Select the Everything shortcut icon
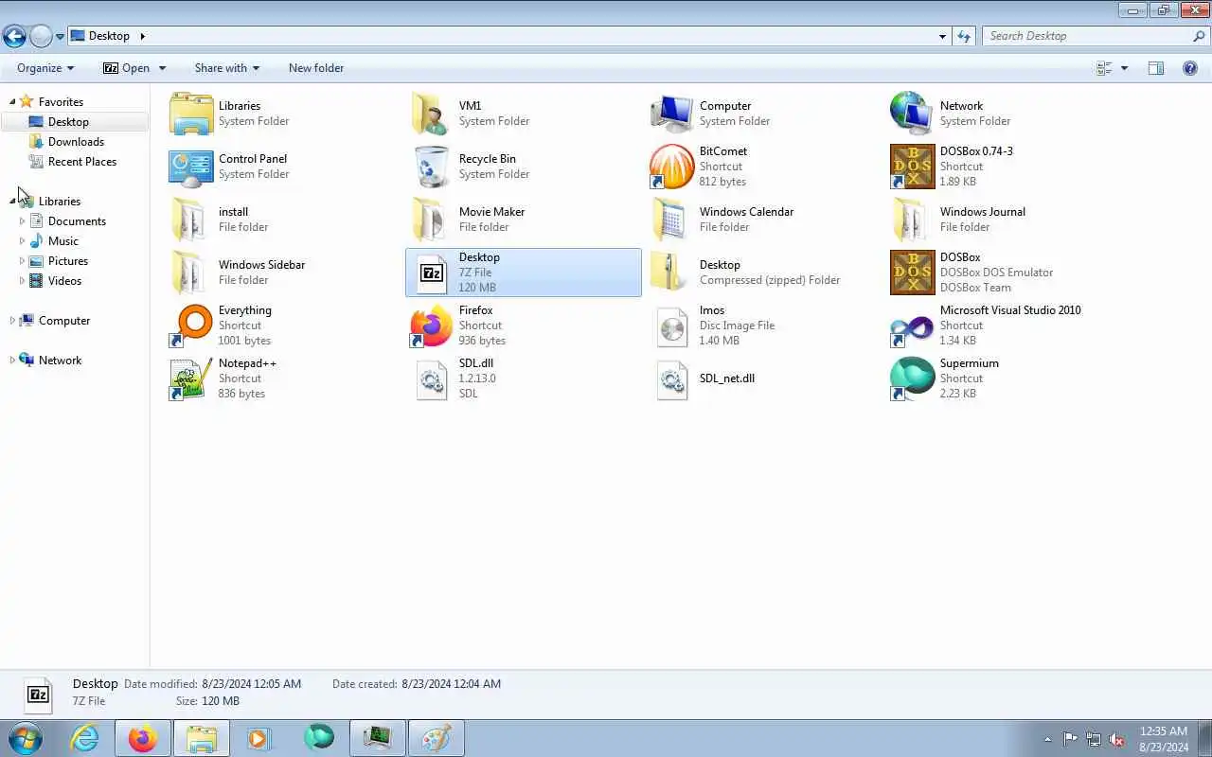1212x757 pixels. click(x=191, y=326)
